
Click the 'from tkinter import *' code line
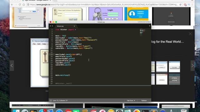tap(66, 30)
